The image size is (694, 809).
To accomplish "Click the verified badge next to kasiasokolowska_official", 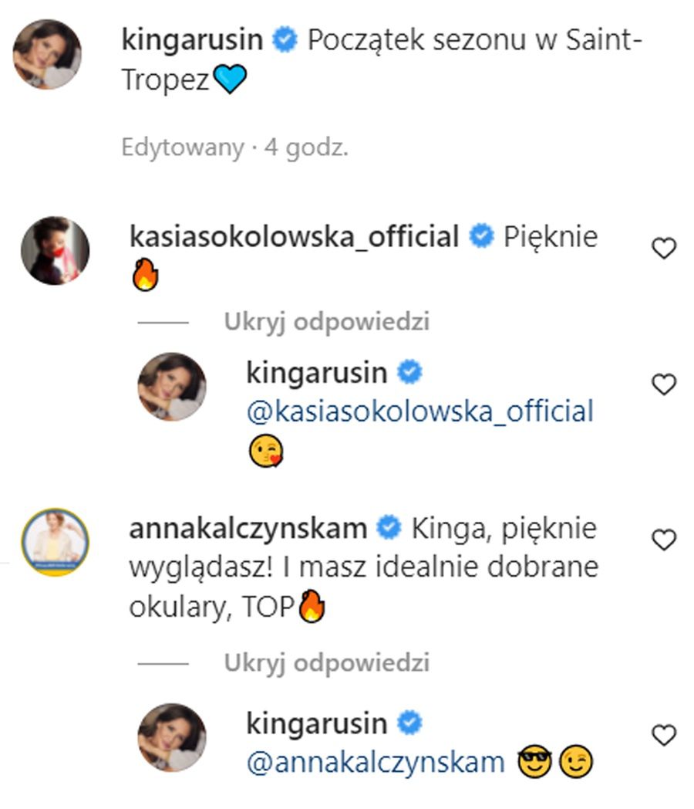I will [483, 237].
